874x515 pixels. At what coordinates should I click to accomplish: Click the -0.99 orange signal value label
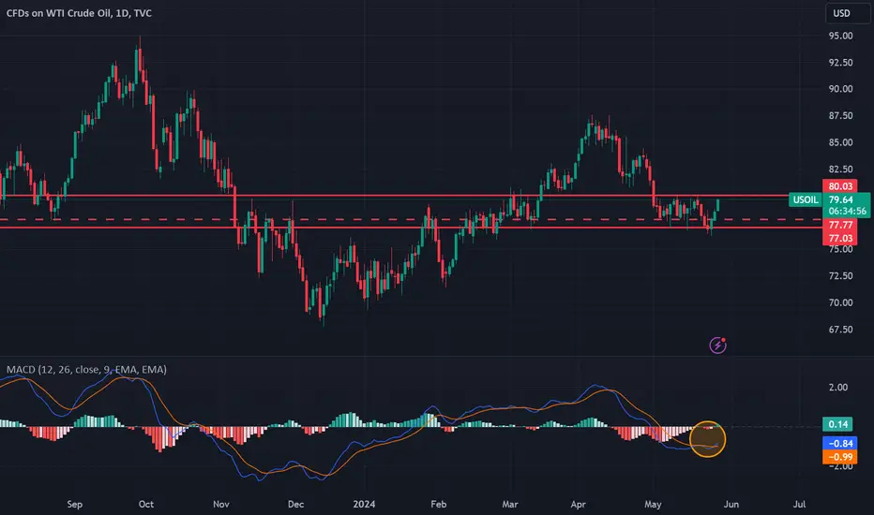(x=840, y=457)
